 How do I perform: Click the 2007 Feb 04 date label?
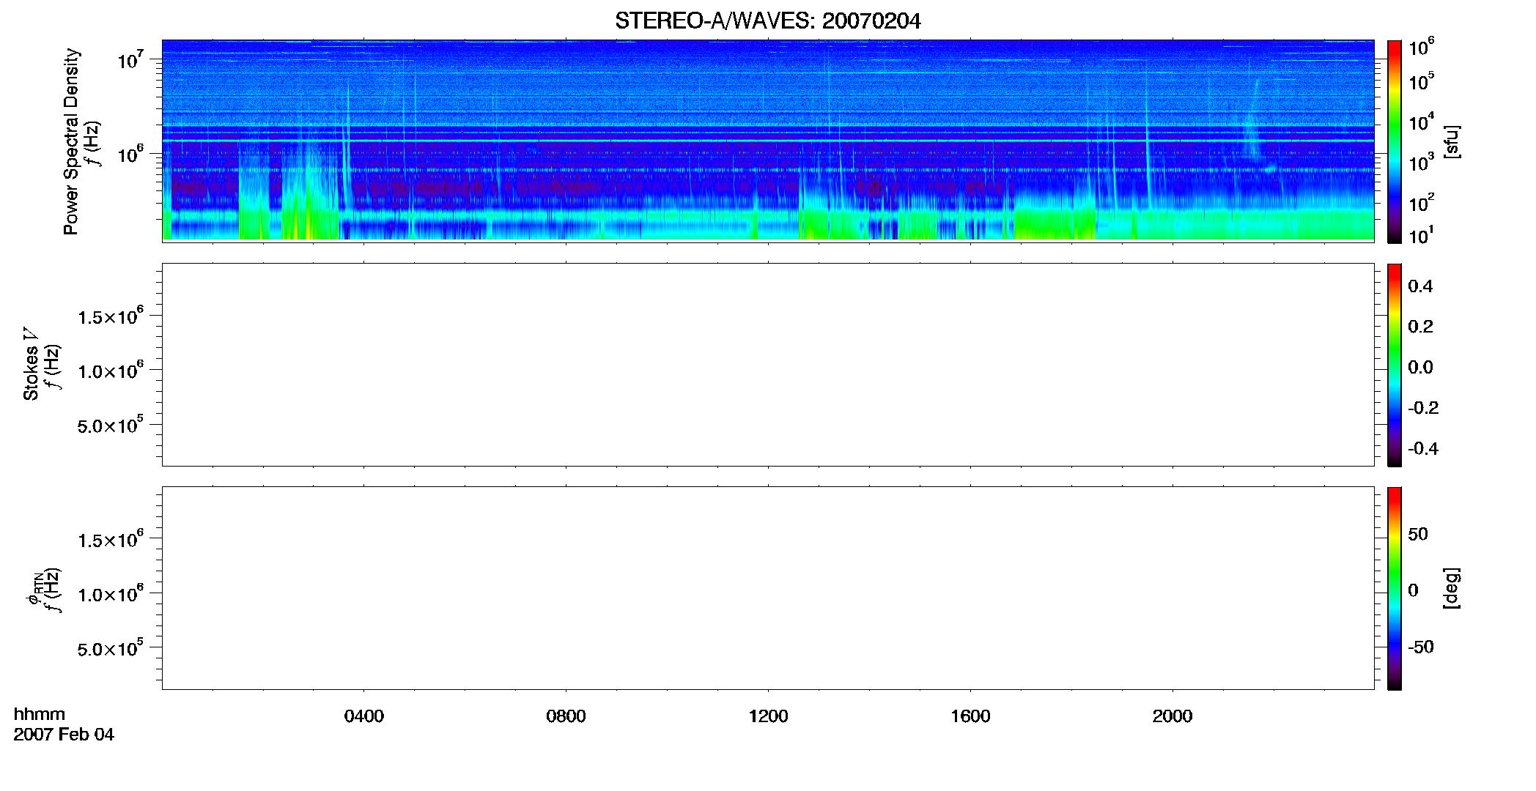[x=64, y=734]
